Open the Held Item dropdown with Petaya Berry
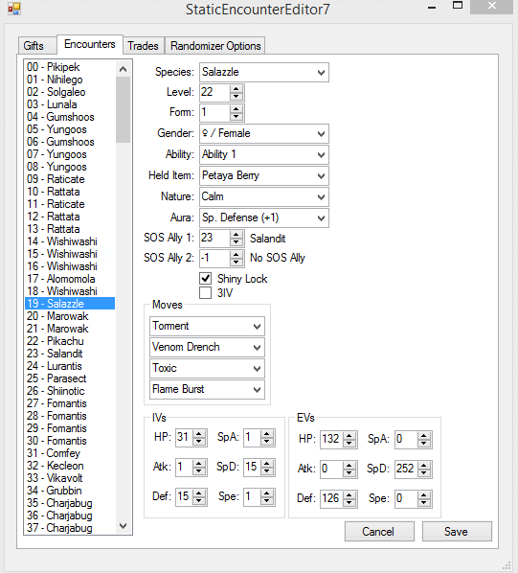 click(x=264, y=175)
